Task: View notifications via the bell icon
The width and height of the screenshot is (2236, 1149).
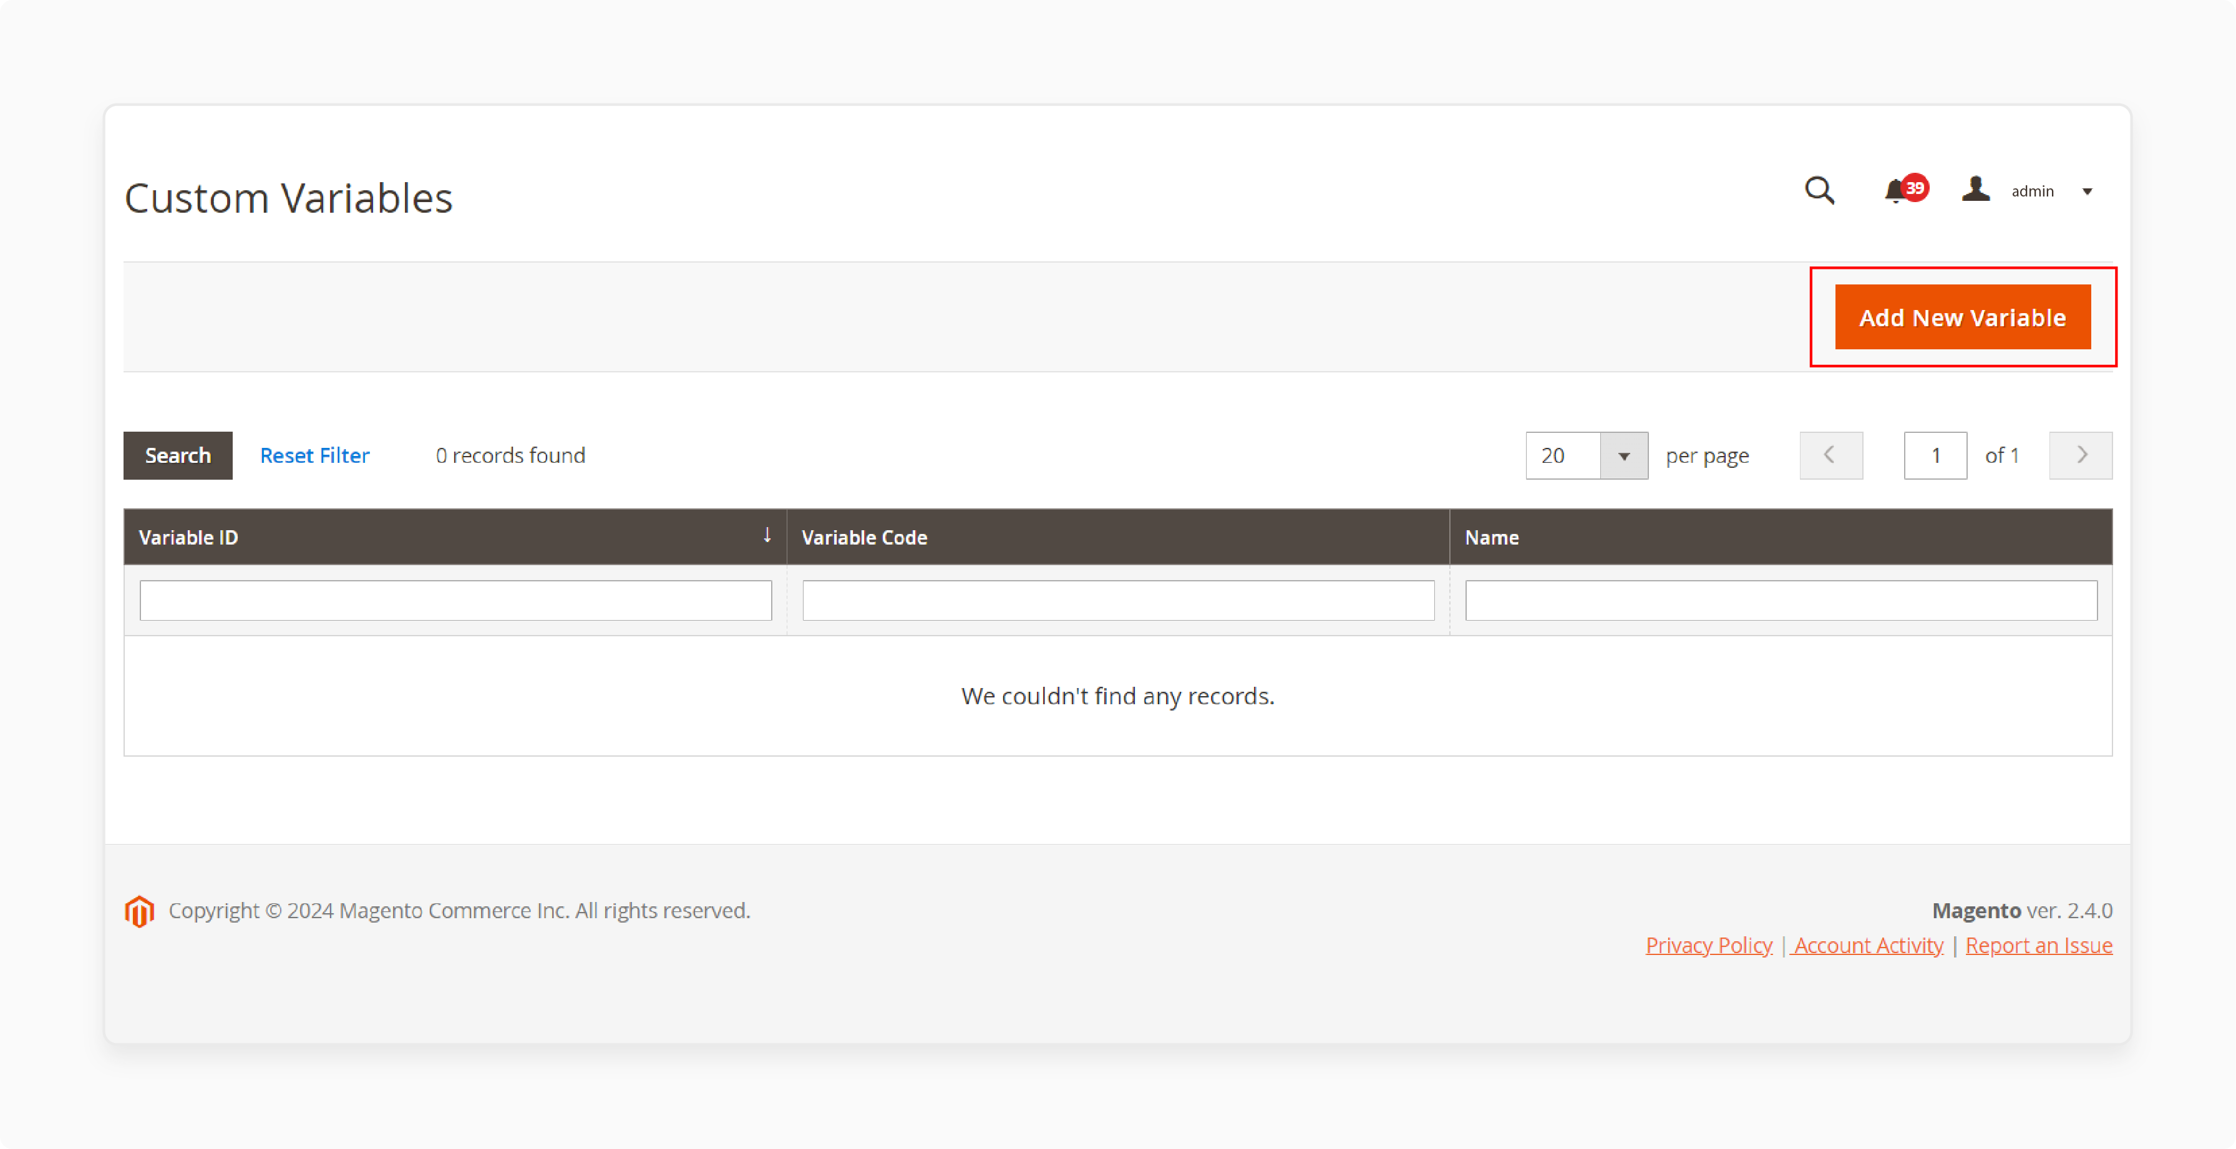Action: (x=1896, y=191)
